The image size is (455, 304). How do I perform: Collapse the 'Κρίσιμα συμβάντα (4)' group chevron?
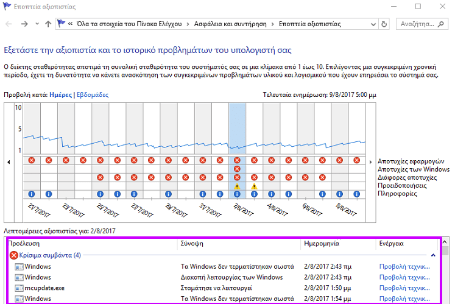click(433, 255)
